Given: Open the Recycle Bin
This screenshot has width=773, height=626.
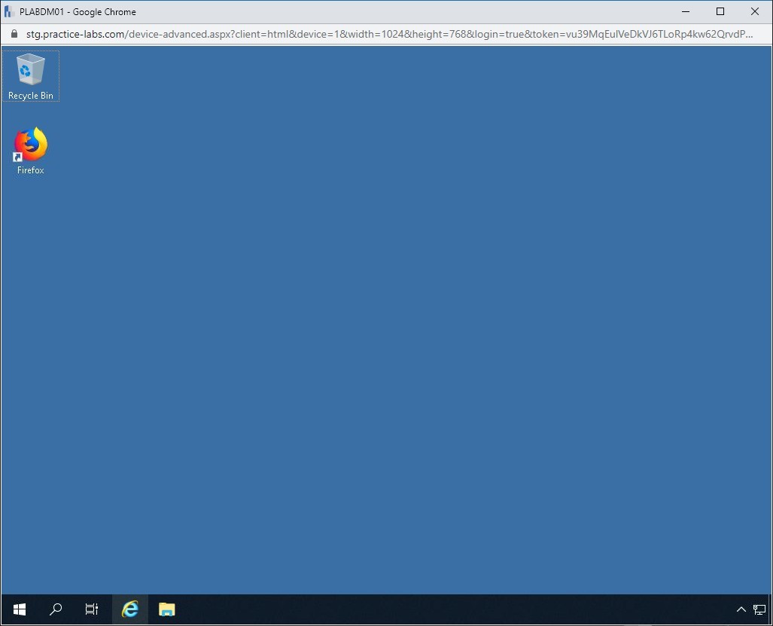Looking at the screenshot, I should pyautogui.click(x=30, y=72).
